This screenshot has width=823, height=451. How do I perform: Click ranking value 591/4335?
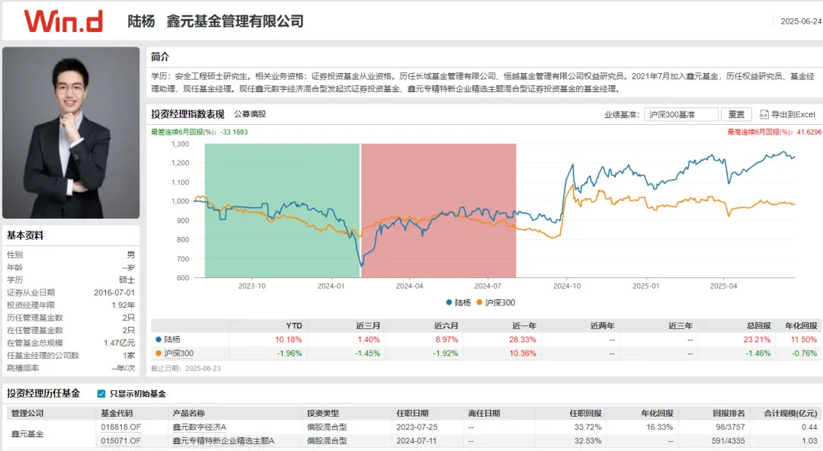click(728, 440)
